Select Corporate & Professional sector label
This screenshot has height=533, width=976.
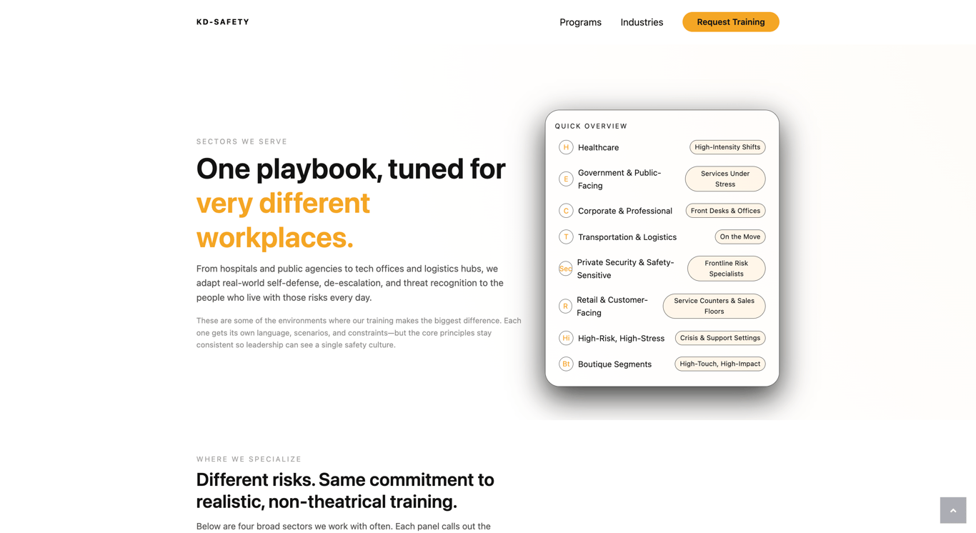click(x=624, y=211)
